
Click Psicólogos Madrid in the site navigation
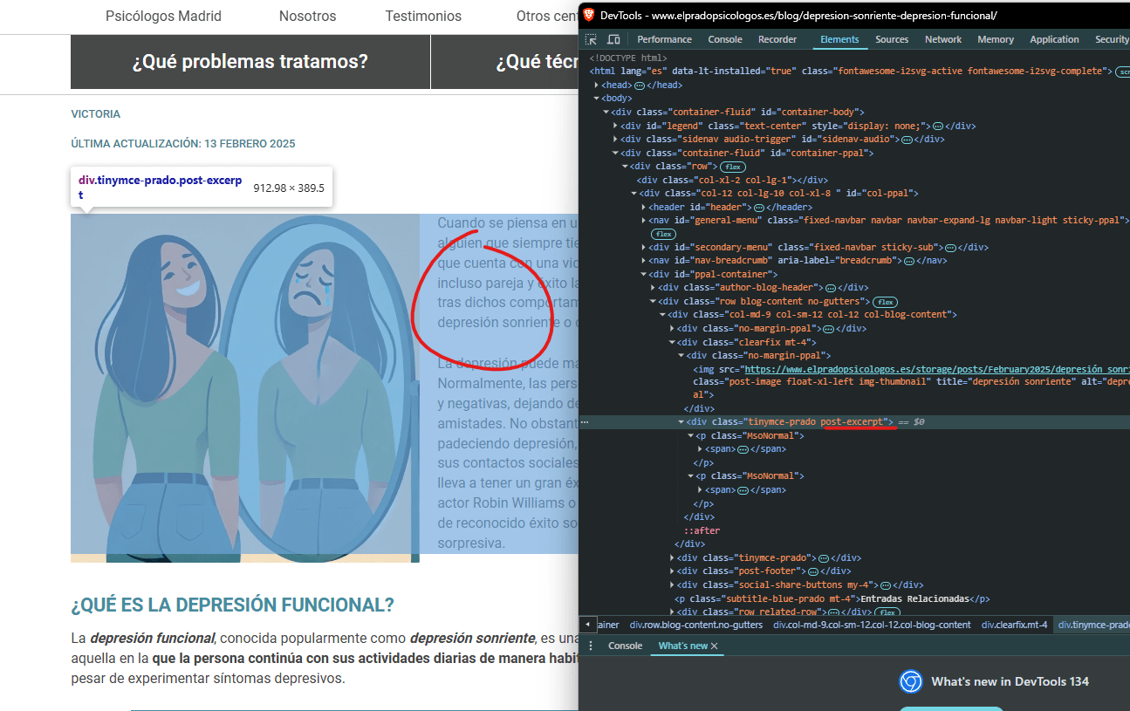pyautogui.click(x=163, y=16)
